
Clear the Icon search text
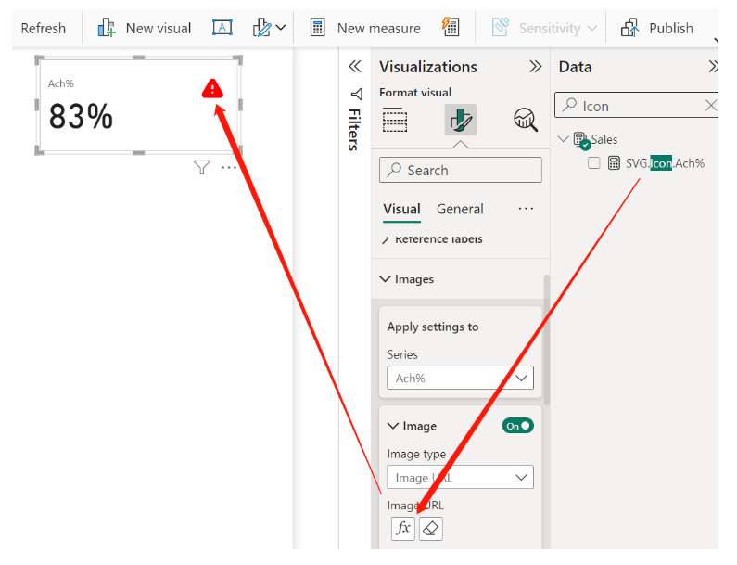(x=711, y=106)
